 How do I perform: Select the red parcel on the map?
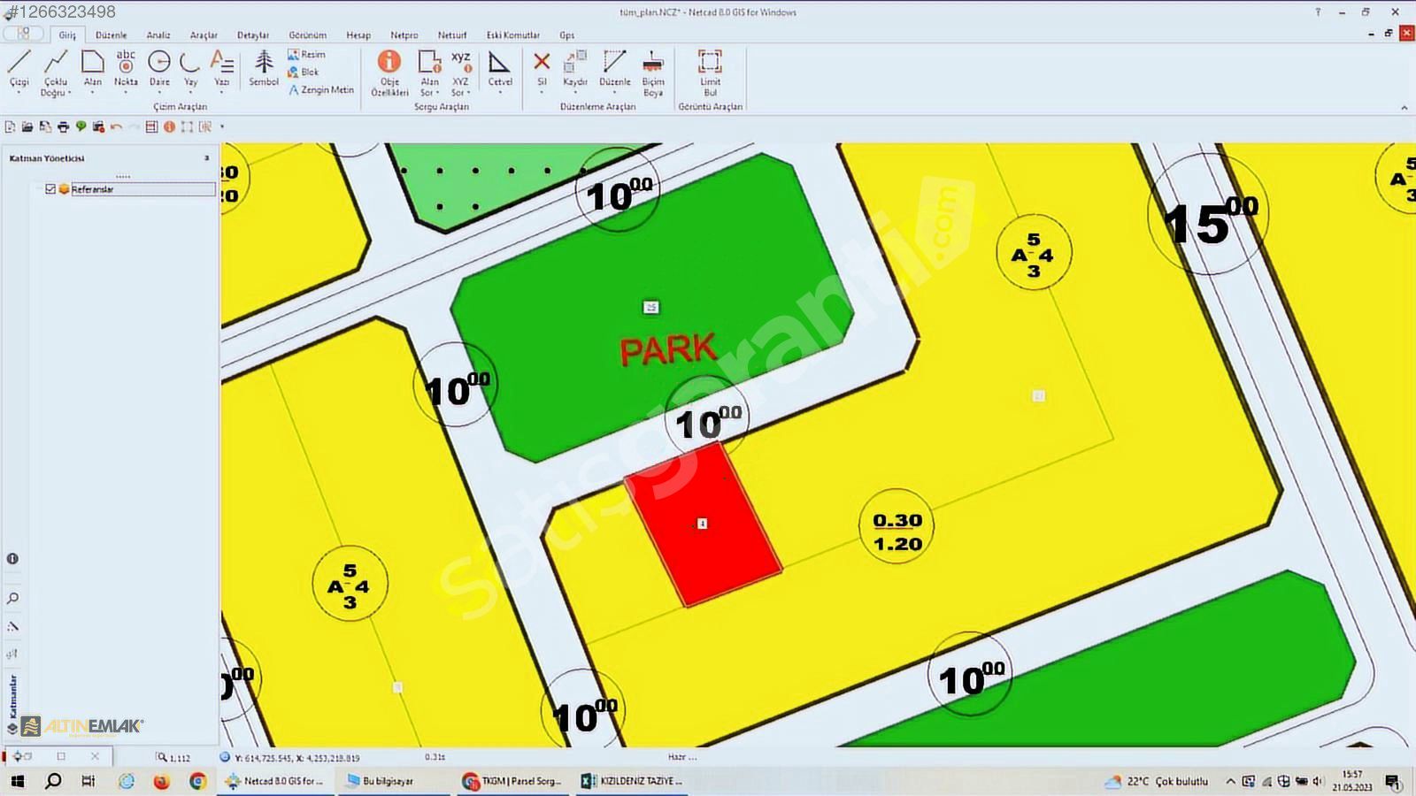[x=704, y=524]
